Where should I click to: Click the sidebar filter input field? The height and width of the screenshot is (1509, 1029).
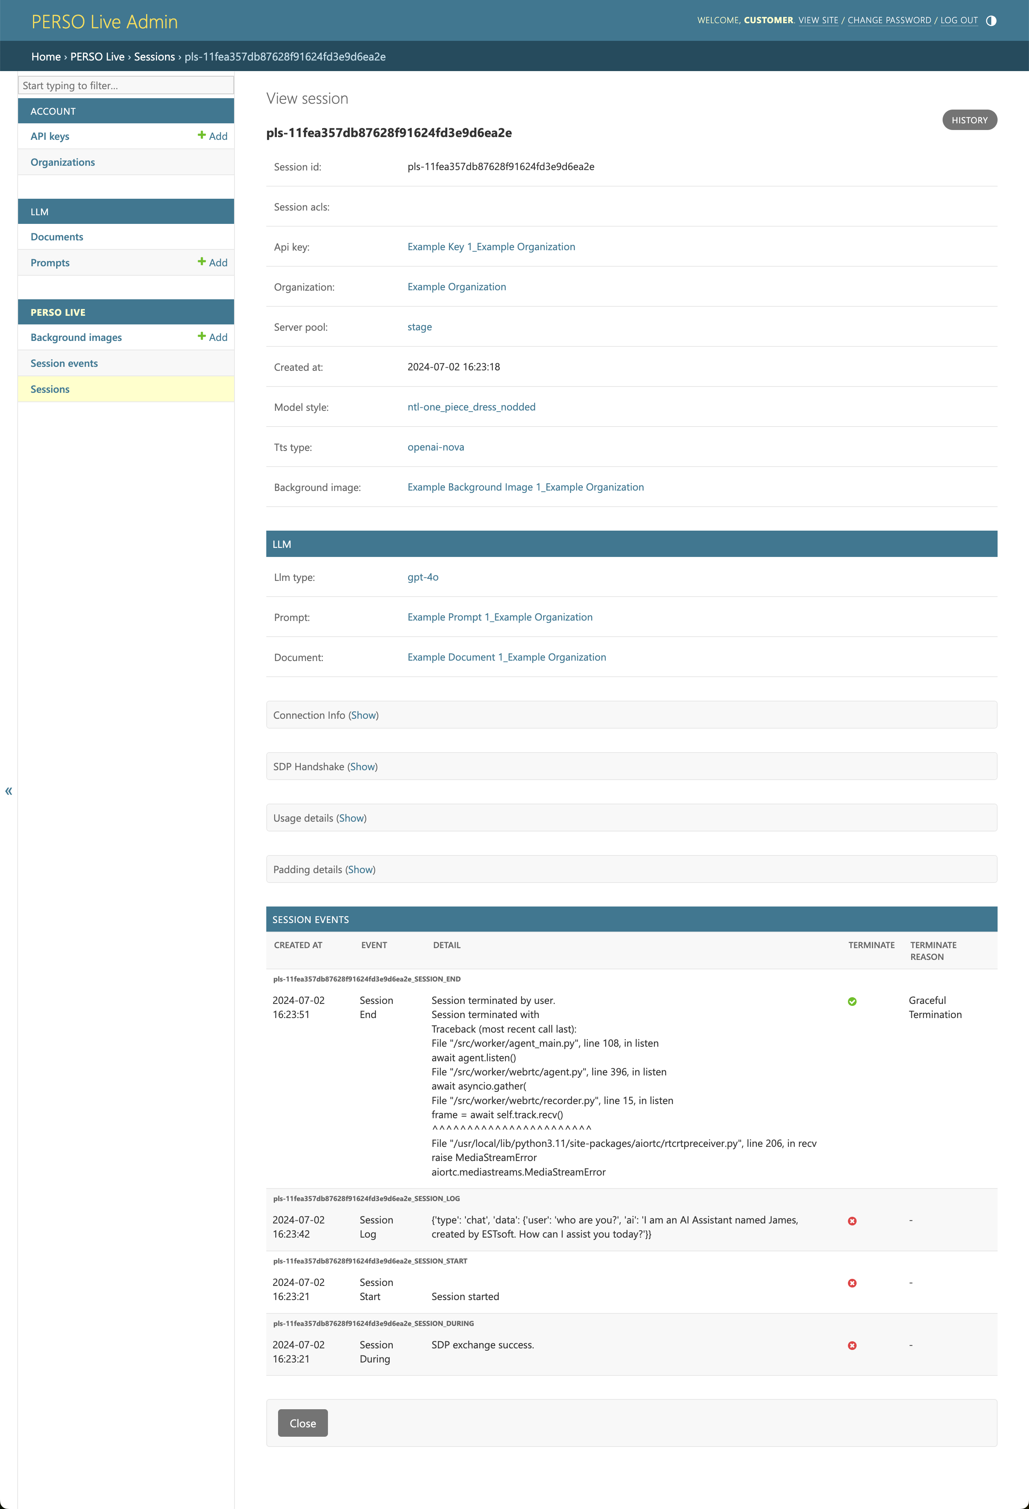pyautogui.click(x=126, y=85)
